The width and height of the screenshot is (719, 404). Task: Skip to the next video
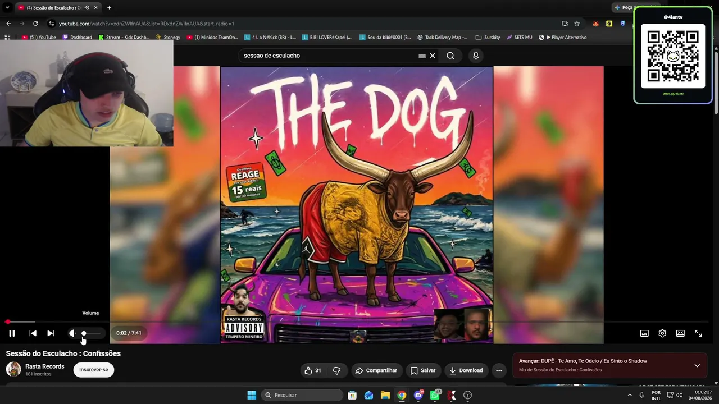(x=51, y=333)
